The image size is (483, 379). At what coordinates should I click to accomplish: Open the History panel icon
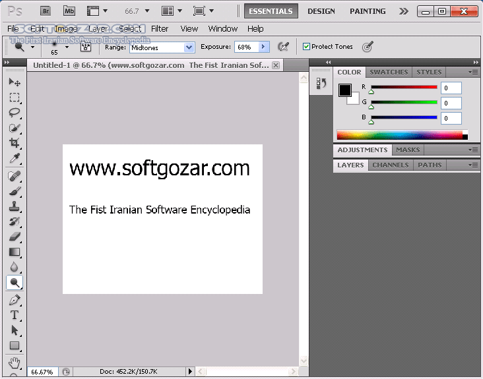[x=321, y=83]
